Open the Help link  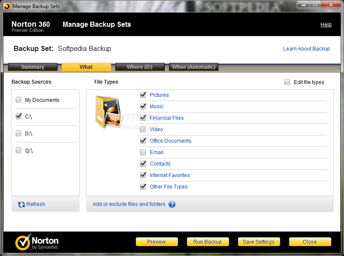tap(326, 25)
